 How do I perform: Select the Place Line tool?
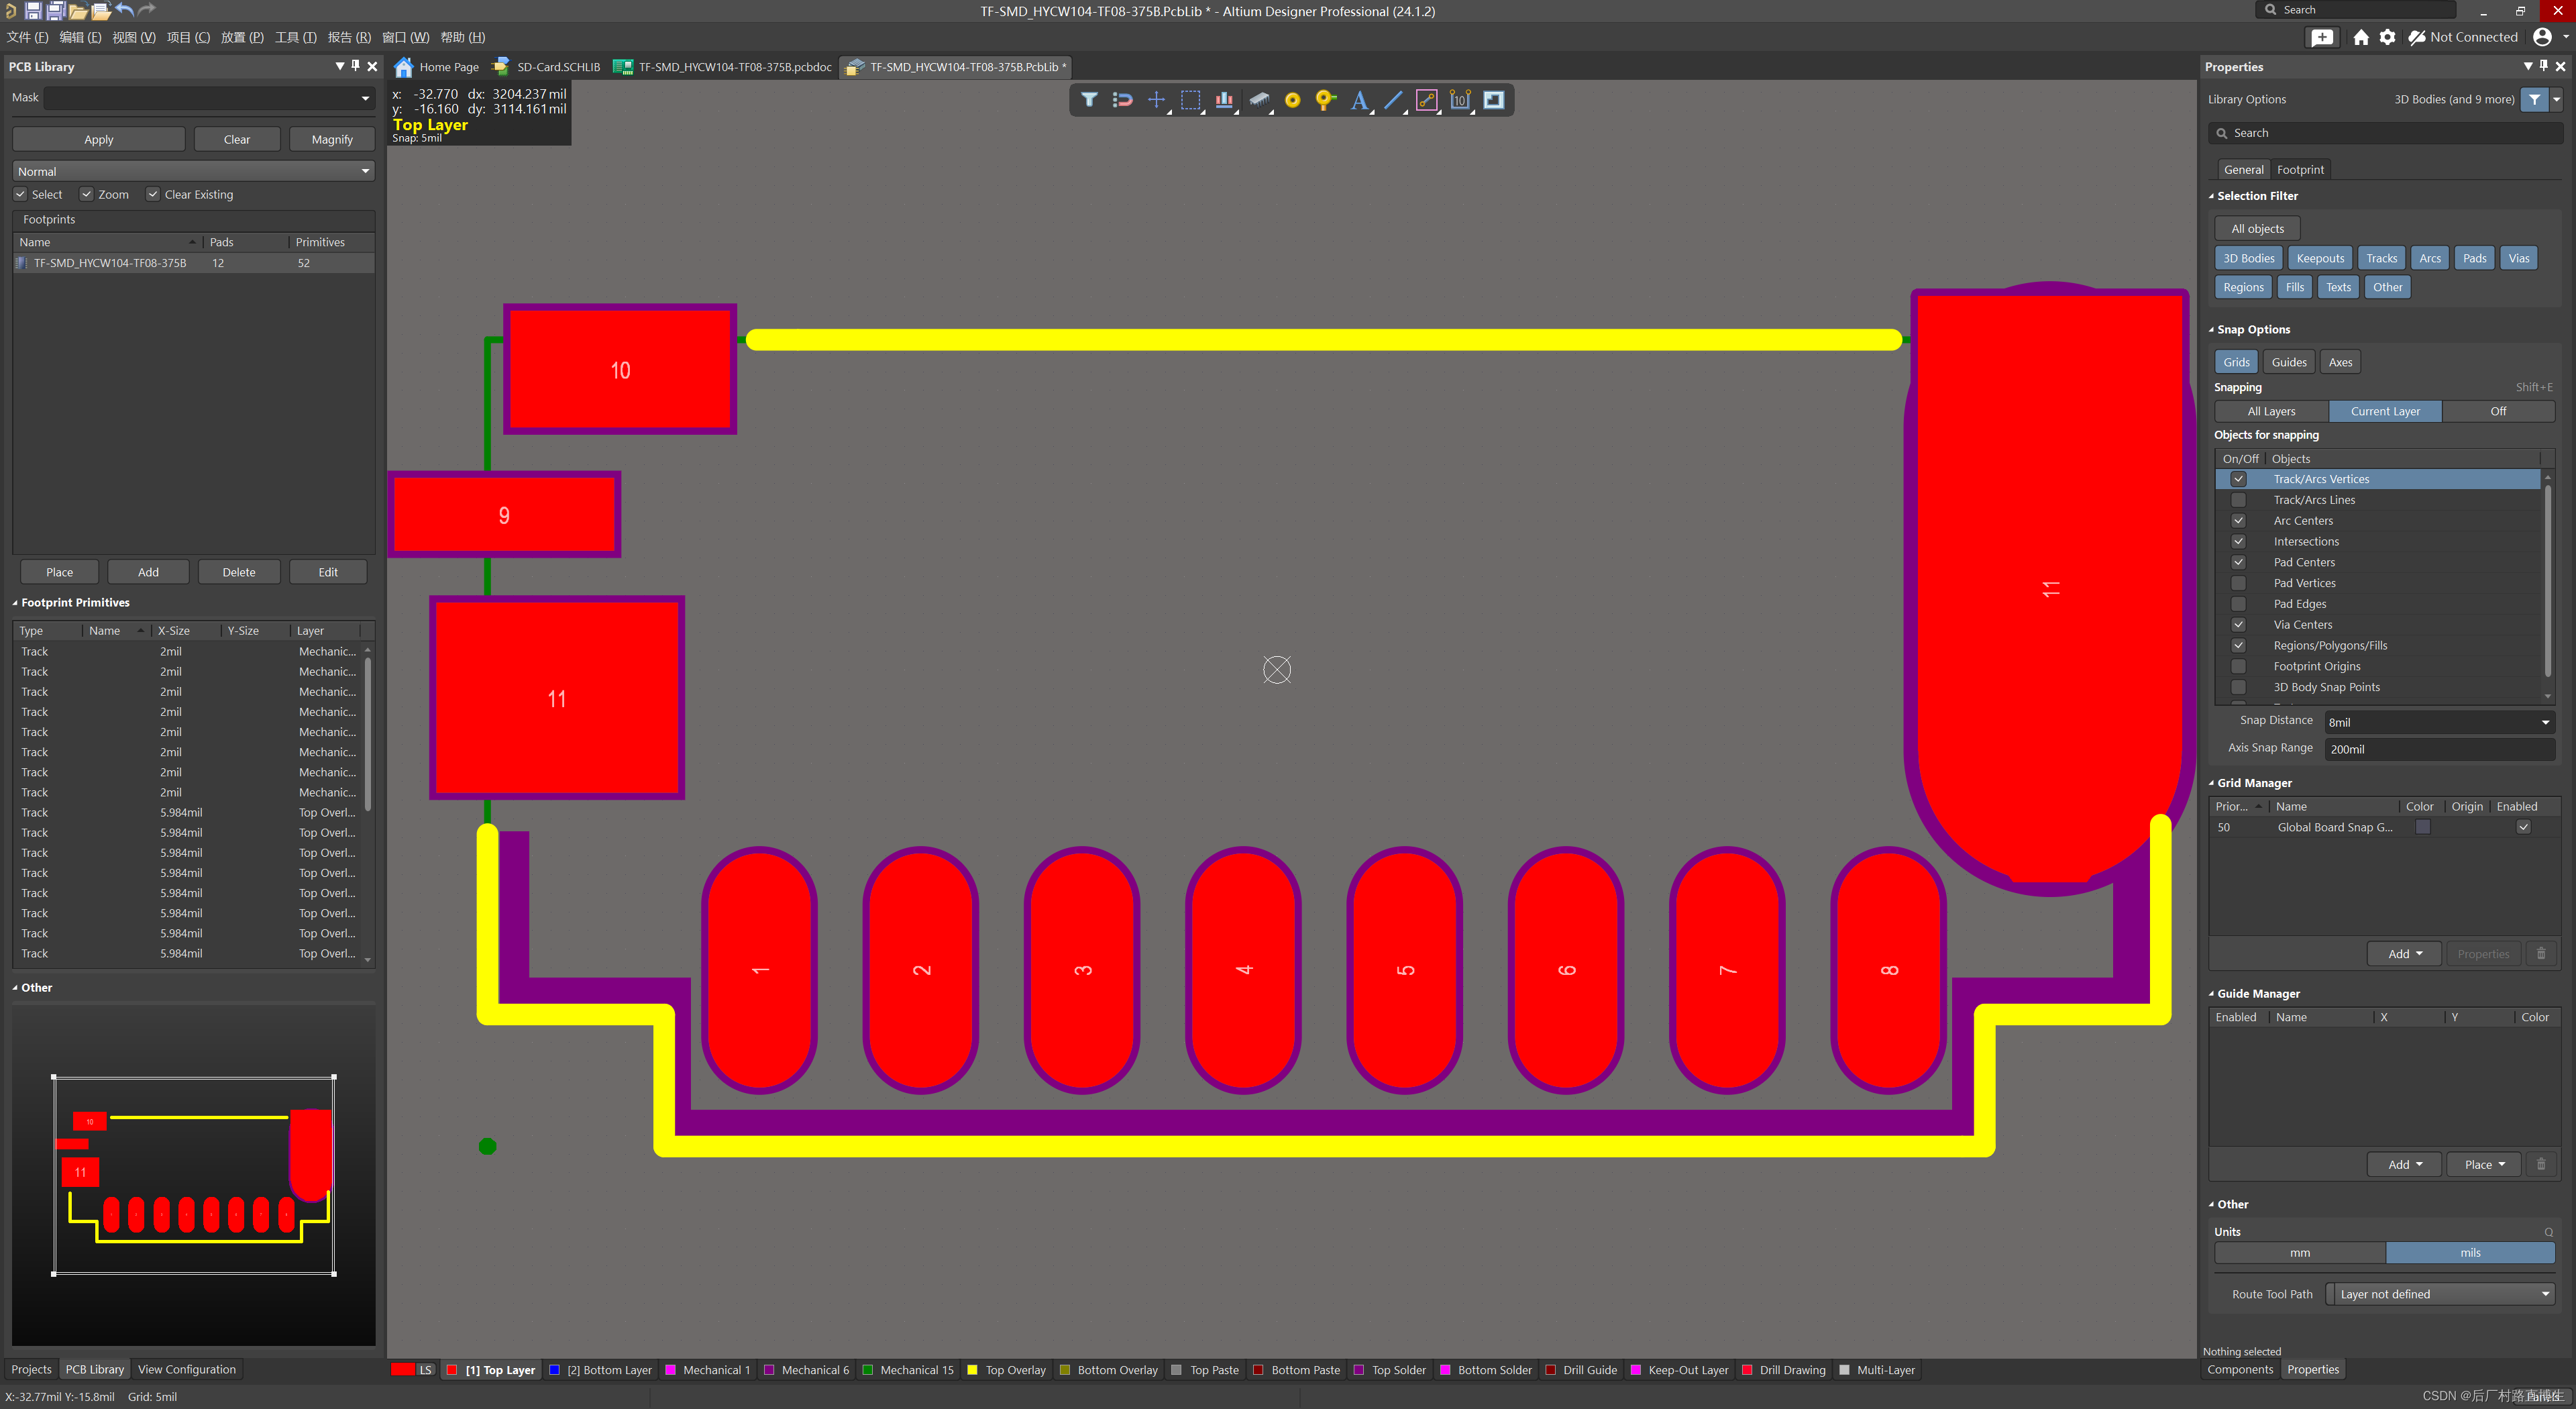[x=1393, y=100]
